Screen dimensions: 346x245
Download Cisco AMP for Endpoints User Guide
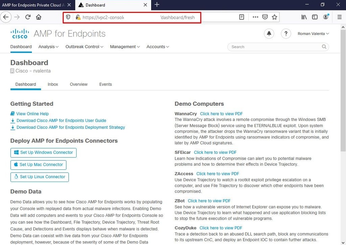click(x=61, y=121)
